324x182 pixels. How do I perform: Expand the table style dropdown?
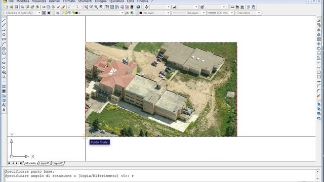(x=224, y=7)
